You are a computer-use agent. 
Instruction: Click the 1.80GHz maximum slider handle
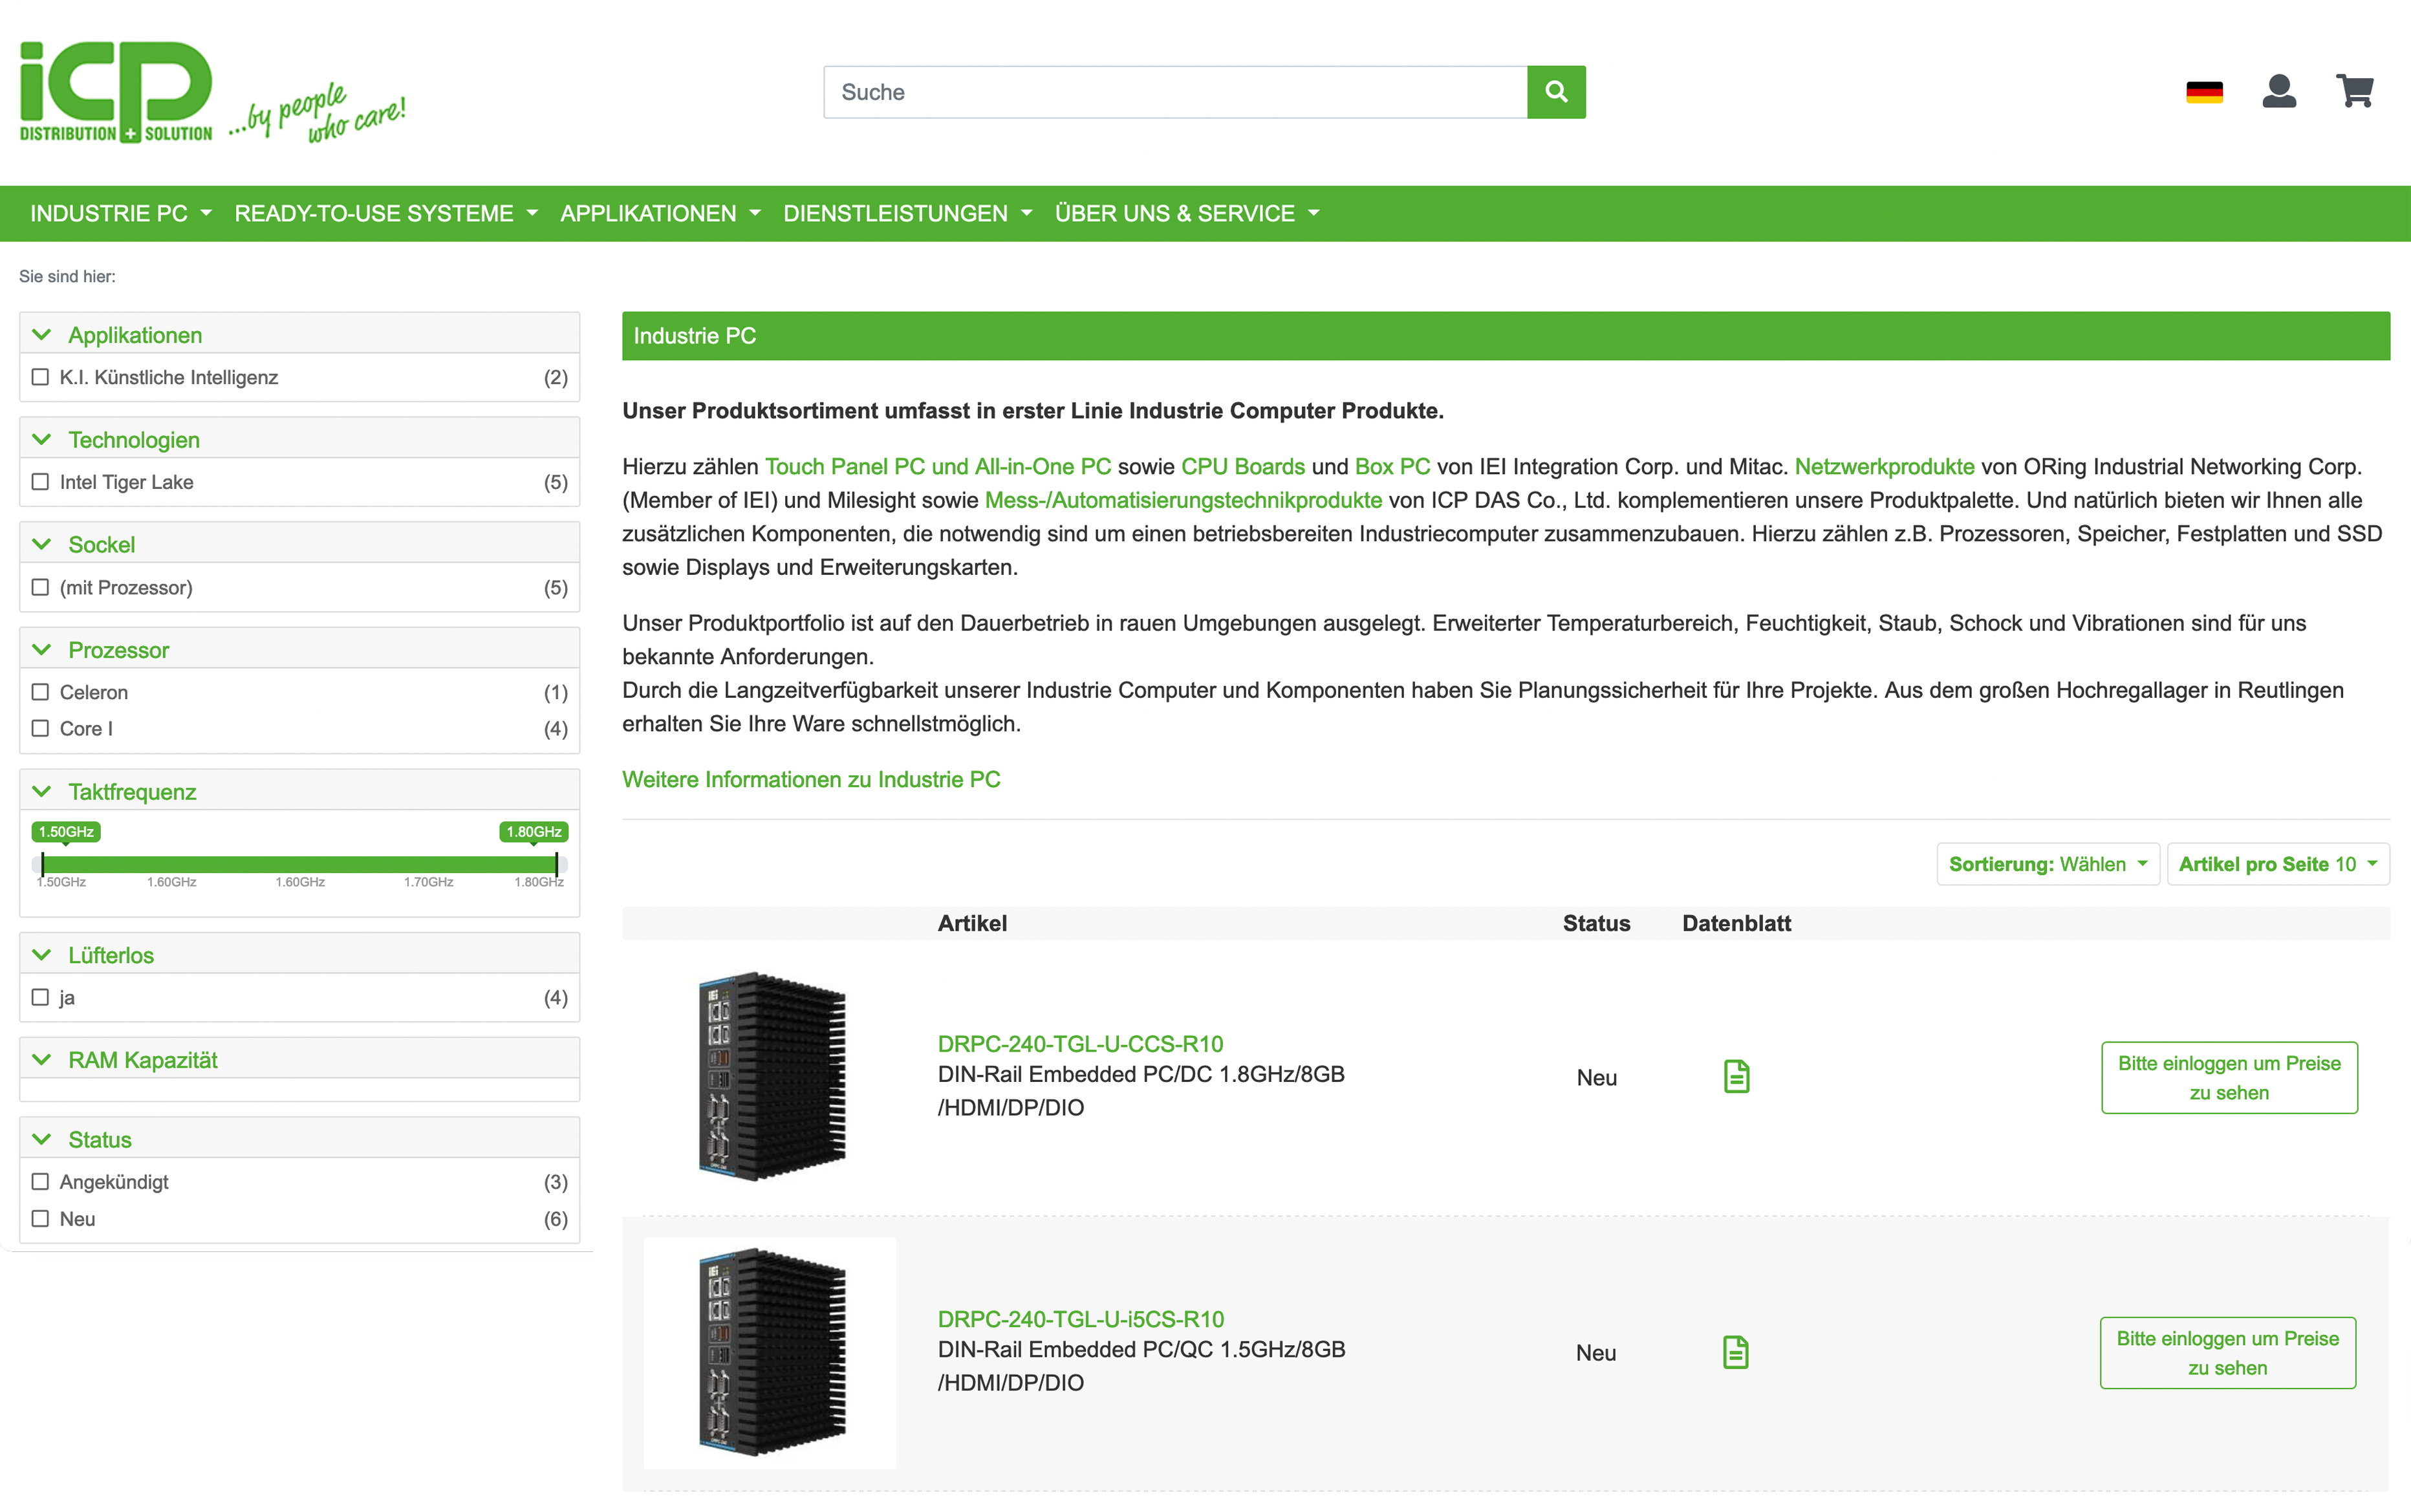pos(556,864)
